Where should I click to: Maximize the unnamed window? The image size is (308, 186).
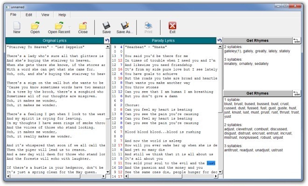pyautogui.click(x=285, y=6)
